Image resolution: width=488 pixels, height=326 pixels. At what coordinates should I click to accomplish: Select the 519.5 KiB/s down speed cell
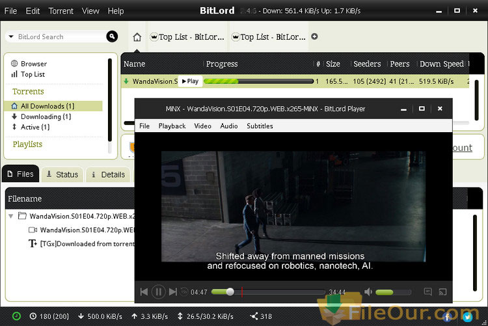[x=437, y=81]
